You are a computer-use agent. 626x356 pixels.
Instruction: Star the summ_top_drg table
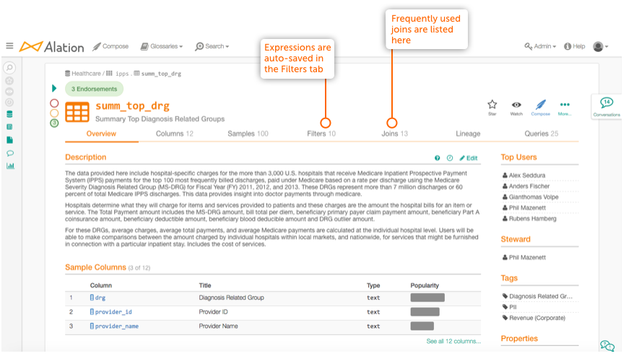[492, 105]
